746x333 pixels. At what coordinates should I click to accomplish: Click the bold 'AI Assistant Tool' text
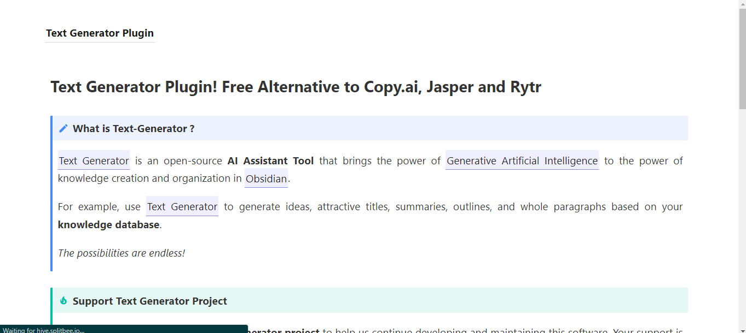click(x=270, y=160)
